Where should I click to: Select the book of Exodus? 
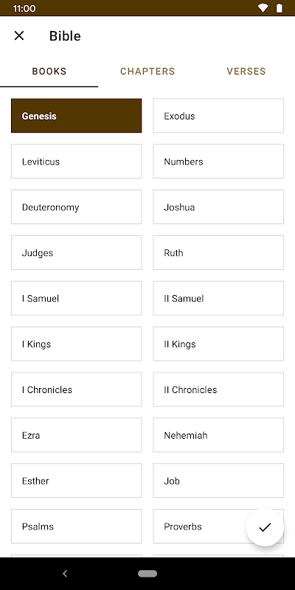218,116
